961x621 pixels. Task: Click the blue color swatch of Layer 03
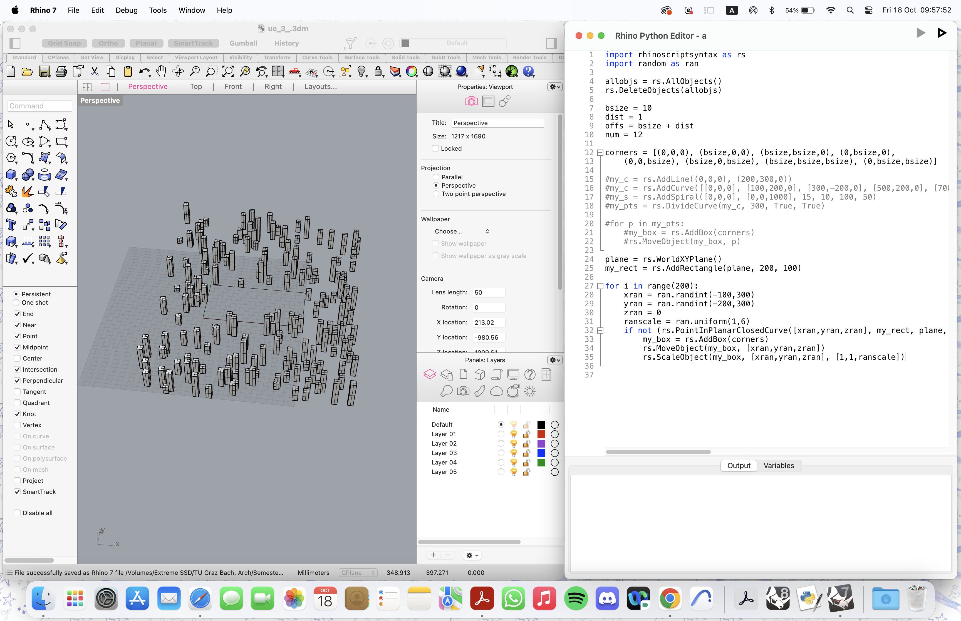(541, 453)
